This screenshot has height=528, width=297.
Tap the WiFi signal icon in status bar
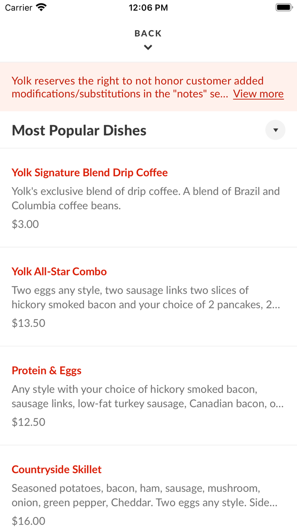coord(41,7)
